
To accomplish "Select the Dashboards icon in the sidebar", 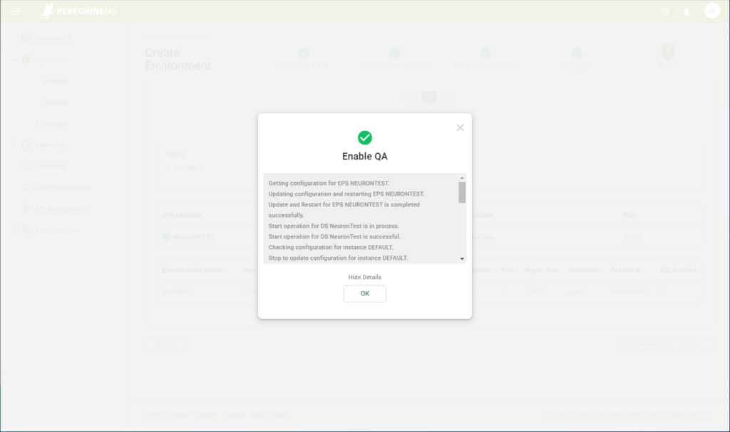I will point(27,38).
